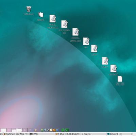Viewport: 136px width, 136px height.
Task: Bring up XMMS from the taskbar
Action: (42, 134)
